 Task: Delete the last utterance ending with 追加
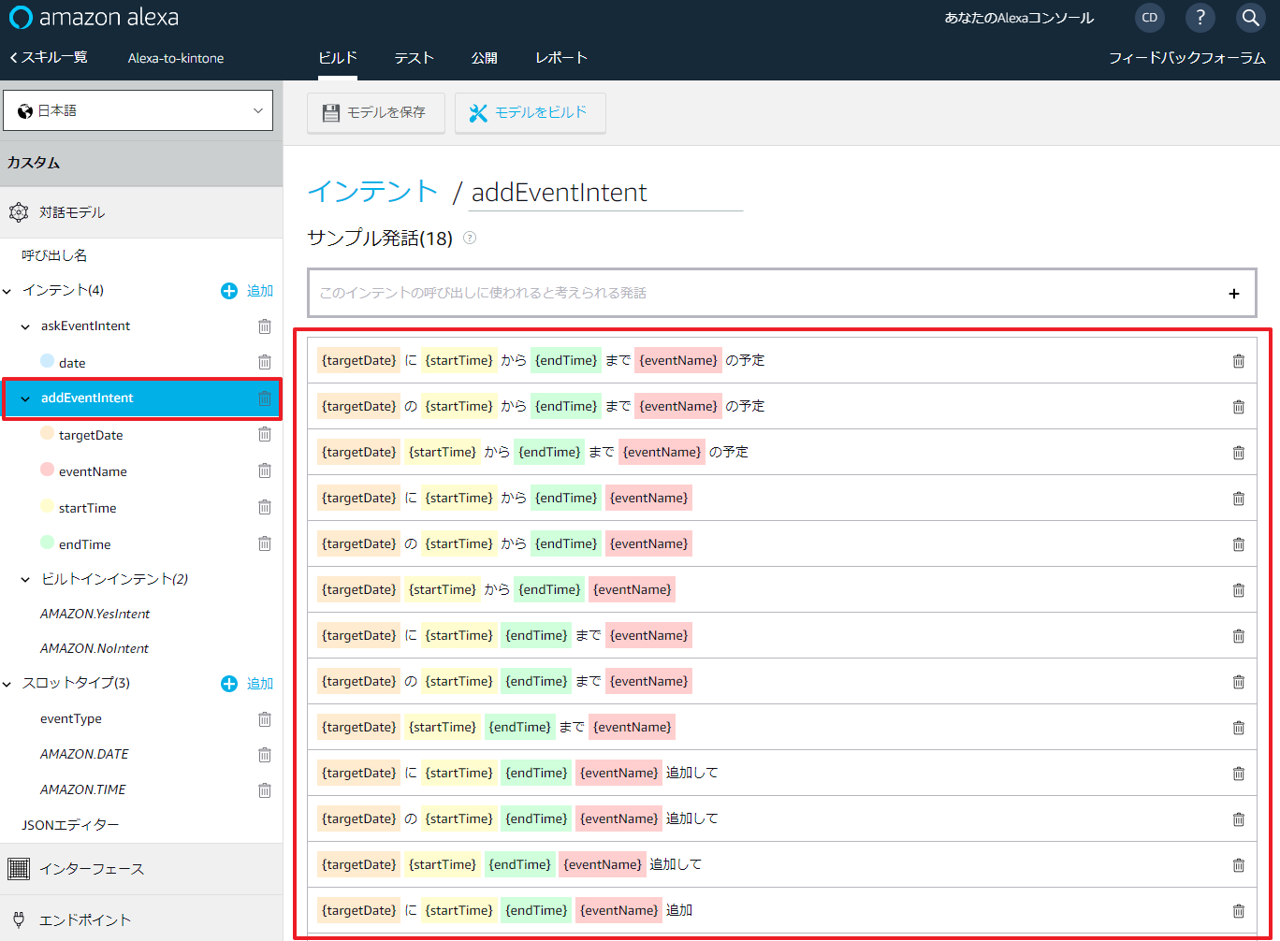point(1239,911)
